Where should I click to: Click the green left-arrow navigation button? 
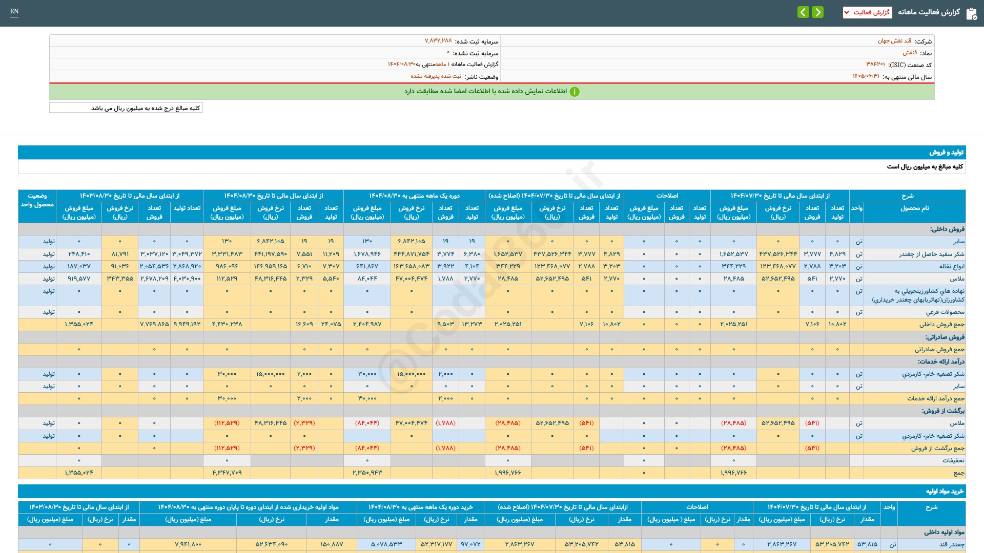[803, 12]
